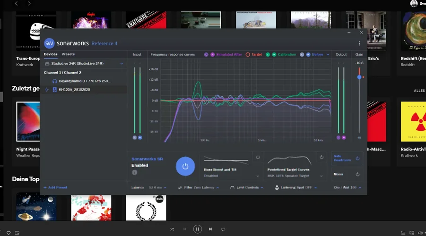Switch to the Presets tab
Viewport: 426px width, 236px height.
click(x=68, y=54)
